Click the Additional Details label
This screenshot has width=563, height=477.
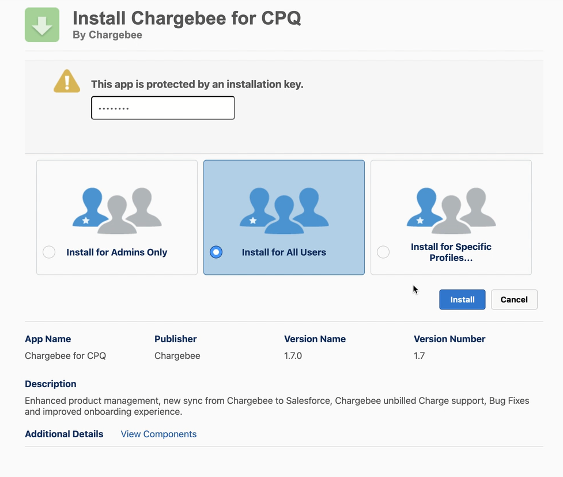pos(64,434)
